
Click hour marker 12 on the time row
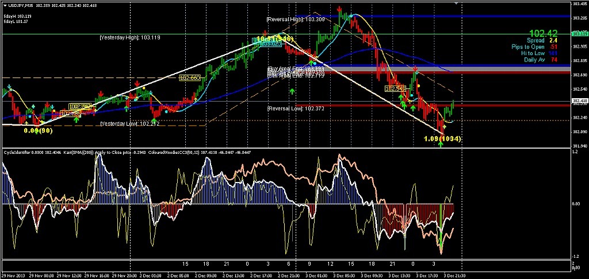(331, 264)
